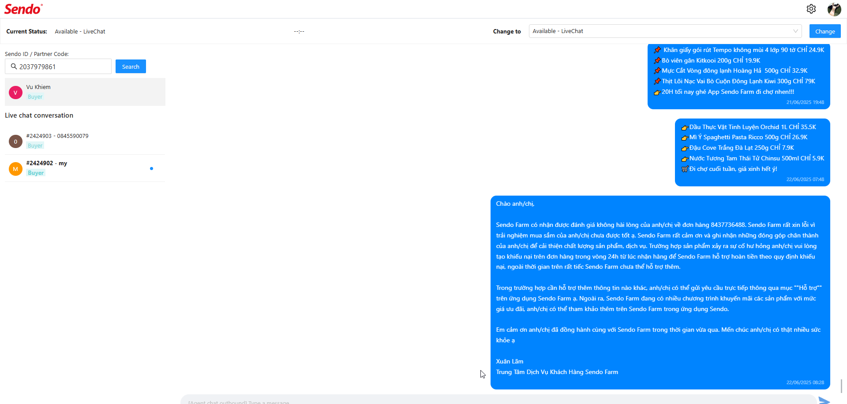Click the Sendo ID / Partner Code label
Image resolution: width=847 pixels, height=404 pixels.
pyautogui.click(x=37, y=54)
